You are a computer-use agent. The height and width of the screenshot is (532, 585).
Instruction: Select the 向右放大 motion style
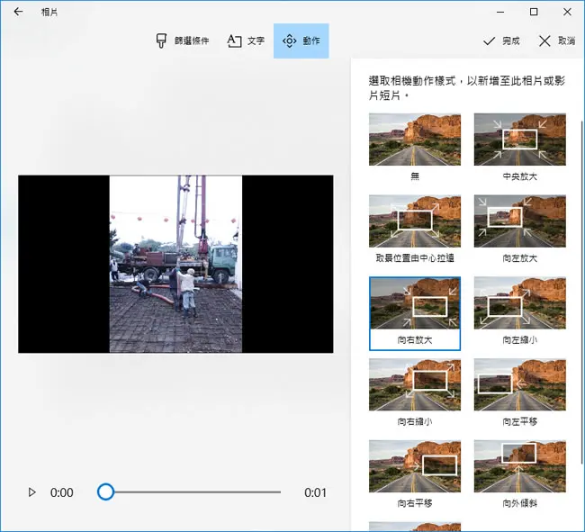coord(415,313)
